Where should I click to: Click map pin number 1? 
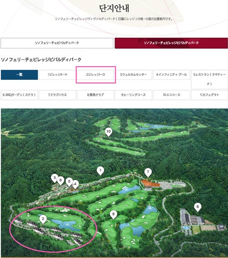100,171
